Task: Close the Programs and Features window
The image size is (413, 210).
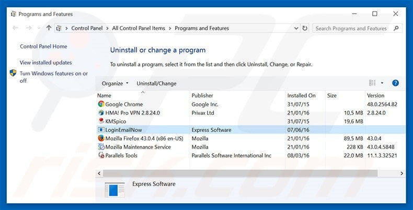Action: 395,14
